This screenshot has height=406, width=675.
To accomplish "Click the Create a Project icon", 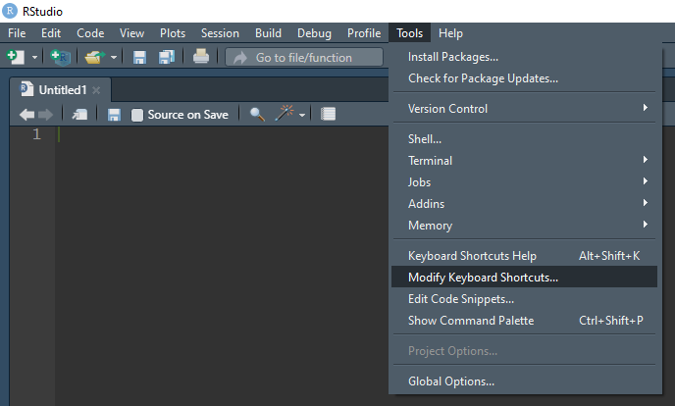I will 60,57.
